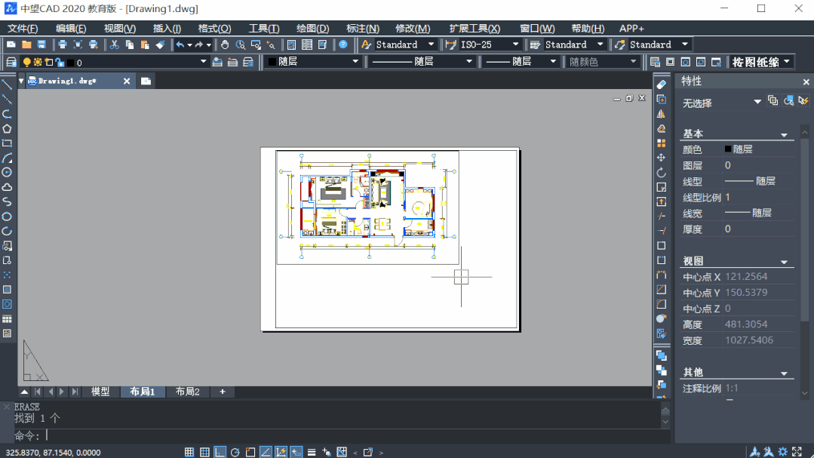Open the Help question mark icon
The width and height of the screenshot is (814, 458).
pyautogui.click(x=343, y=45)
